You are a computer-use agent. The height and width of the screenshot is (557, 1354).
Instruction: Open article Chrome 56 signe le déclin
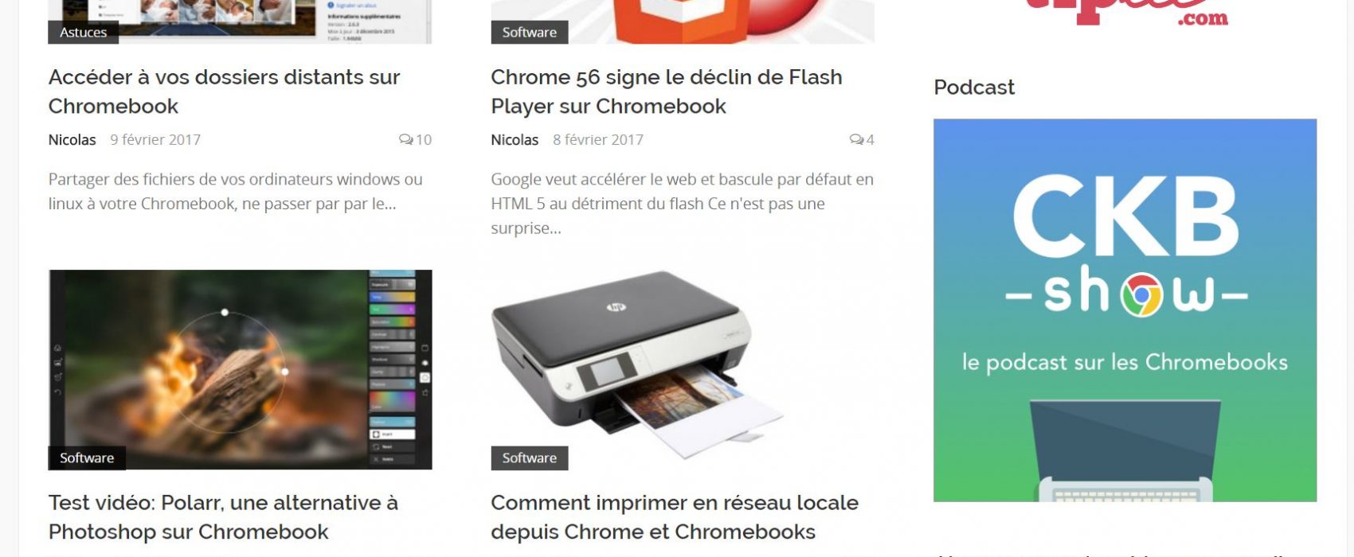coord(666,92)
